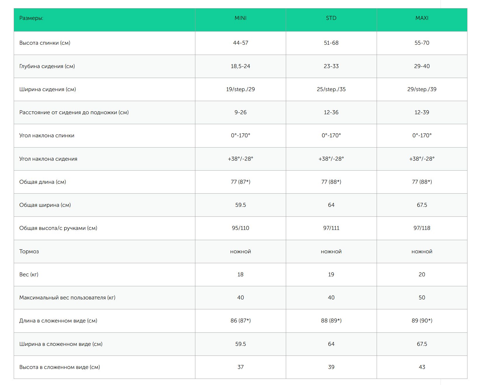This screenshot has height=385, width=480.
Task: Click the value 51-68
Action: (331, 43)
